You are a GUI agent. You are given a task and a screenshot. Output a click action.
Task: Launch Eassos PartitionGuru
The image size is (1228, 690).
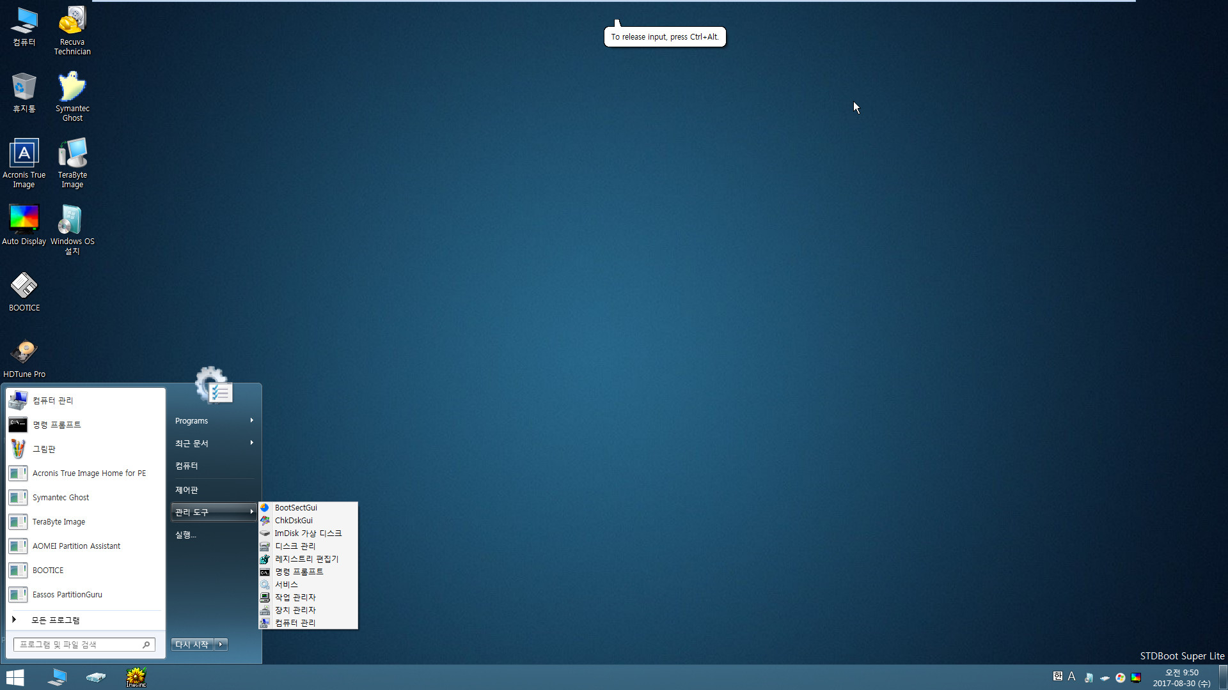(85, 595)
